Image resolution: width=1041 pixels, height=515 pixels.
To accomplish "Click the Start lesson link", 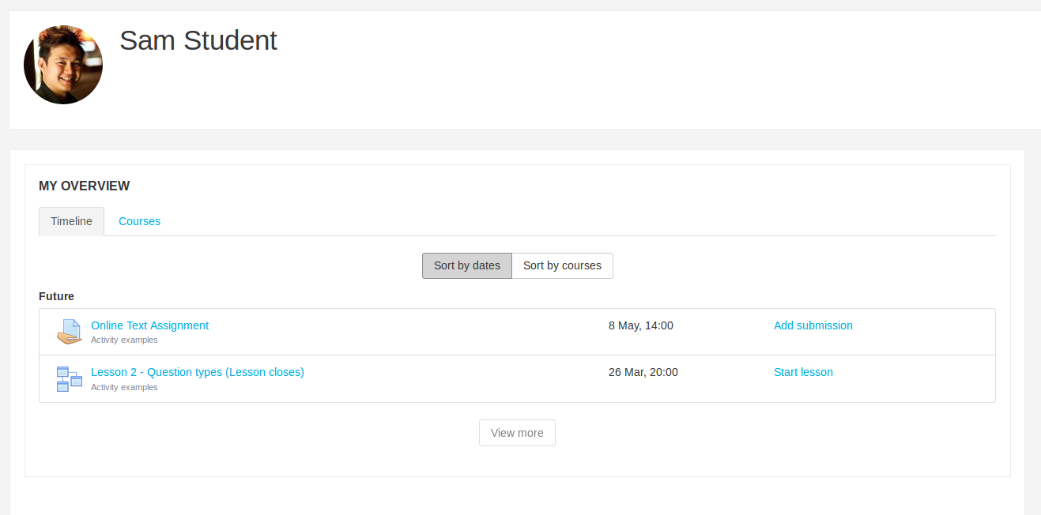I will tap(803, 372).
